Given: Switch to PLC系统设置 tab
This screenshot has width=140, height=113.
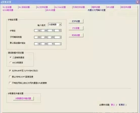Looking at the screenshot, I should pos(24,7).
